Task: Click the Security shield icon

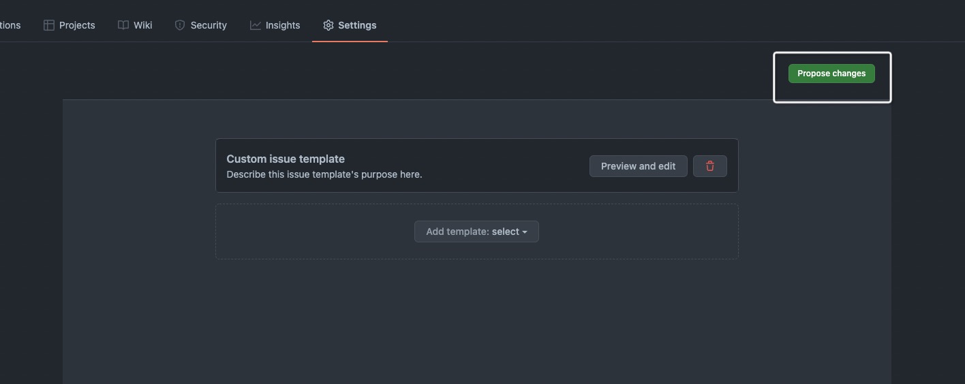Action: (x=180, y=25)
